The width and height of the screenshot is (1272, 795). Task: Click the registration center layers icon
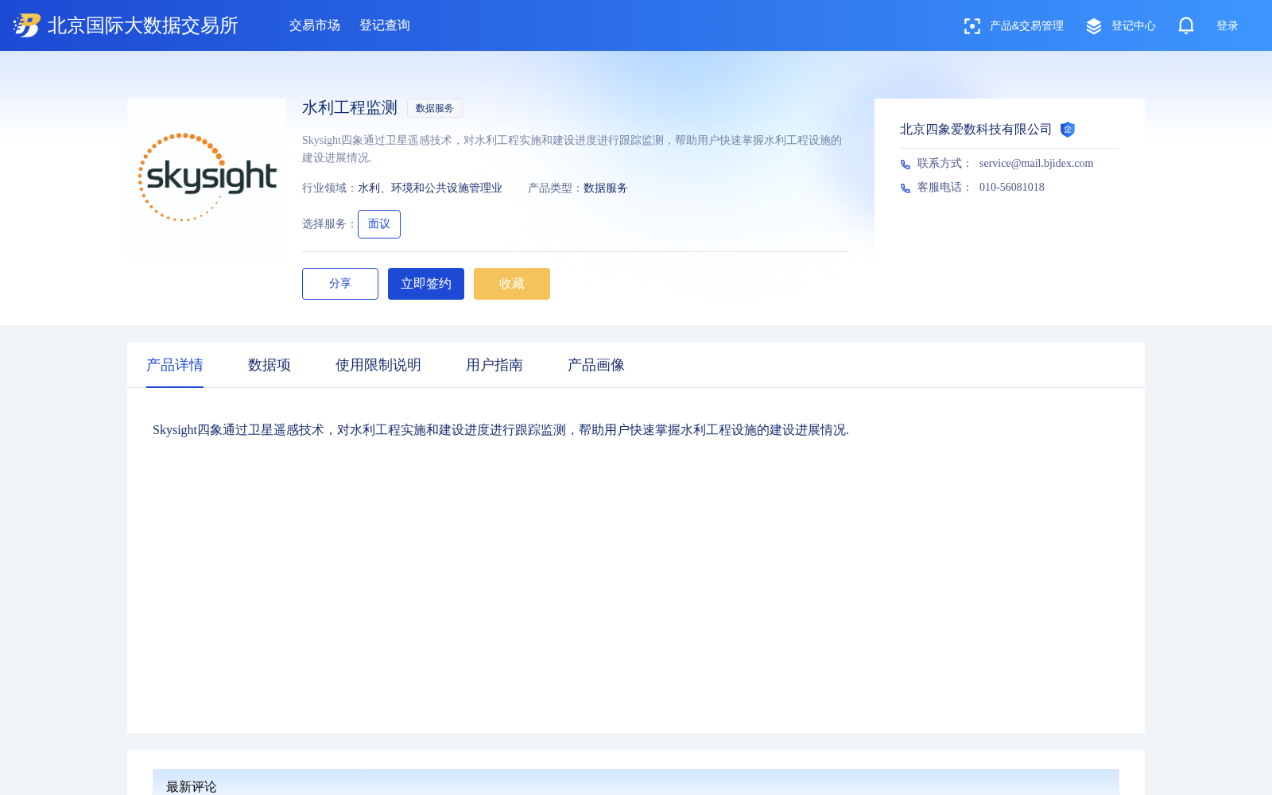click(x=1094, y=26)
